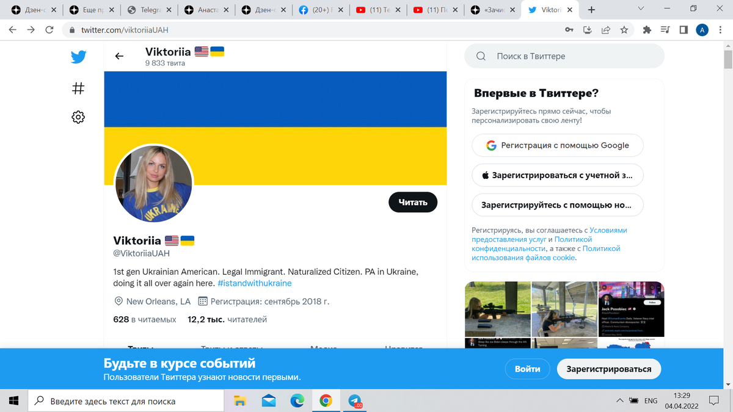733x412 pixels.
Task: Open the Mail app from the taskbar
Action: (x=268, y=401)
